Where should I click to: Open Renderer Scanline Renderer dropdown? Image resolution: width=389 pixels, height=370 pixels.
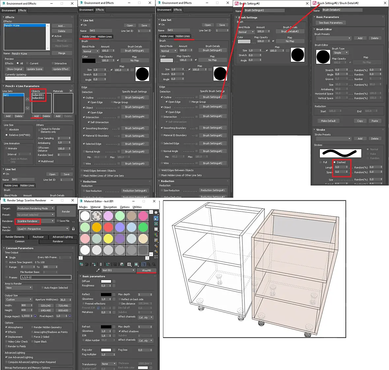pos(36,221)
